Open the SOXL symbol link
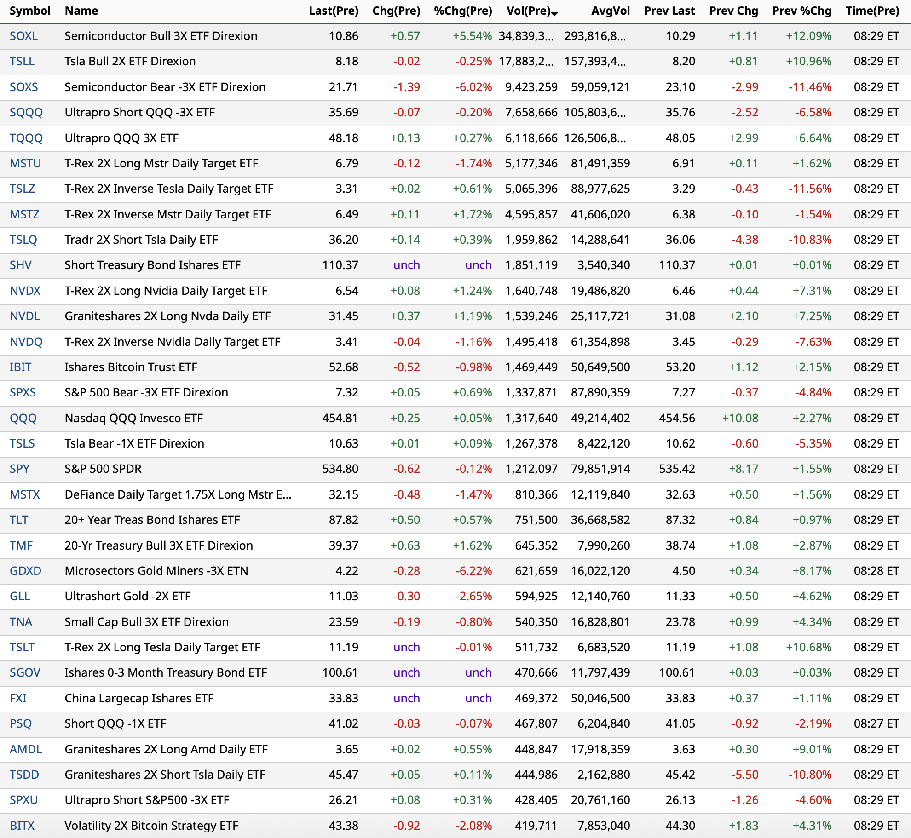 click(x=23, y=36)
